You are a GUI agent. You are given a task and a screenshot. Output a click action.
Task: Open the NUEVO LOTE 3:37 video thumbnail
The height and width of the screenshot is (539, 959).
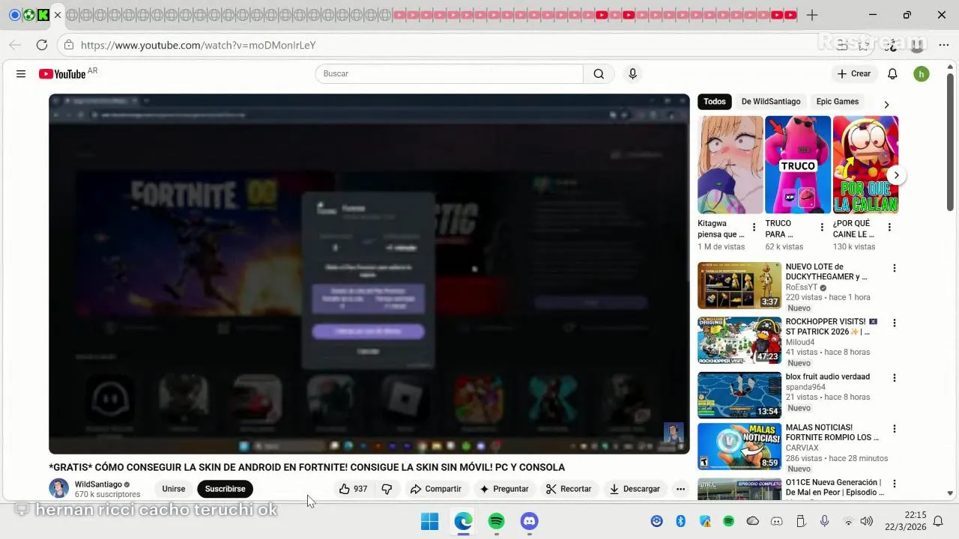739,285
